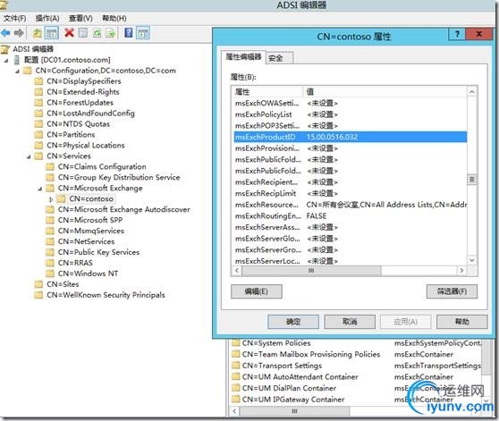499x421 pixels.
Task: Select CN=Extended-Rights in the tree
Action: pyautogui.click(x=83, y=92)
